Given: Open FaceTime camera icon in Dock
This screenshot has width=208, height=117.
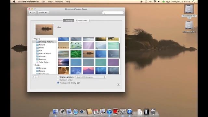Looking at the screenshot, I should pyautogui.click(x=82, y=111).
